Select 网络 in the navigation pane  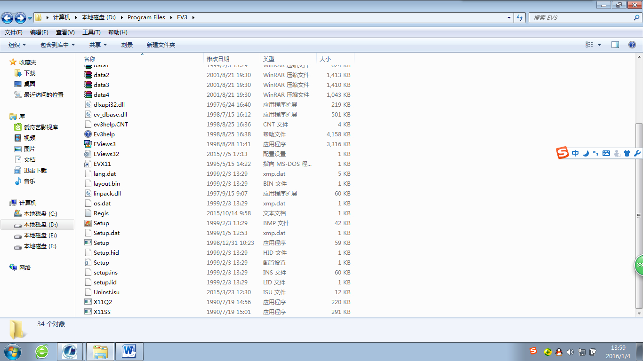[25, 268]
